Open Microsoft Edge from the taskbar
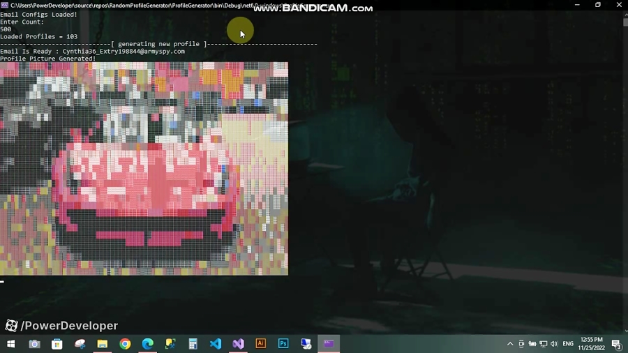The height and width of the screenshot is (353, 628). pyautogui.click(x=148, y=344)
